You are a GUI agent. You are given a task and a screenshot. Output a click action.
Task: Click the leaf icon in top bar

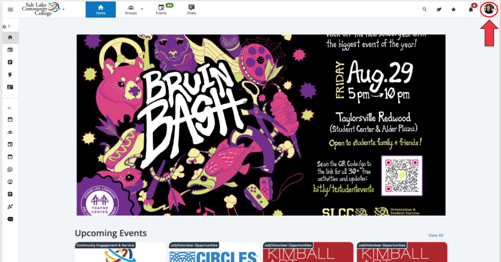pyautogui.click(x=439, y=9)
